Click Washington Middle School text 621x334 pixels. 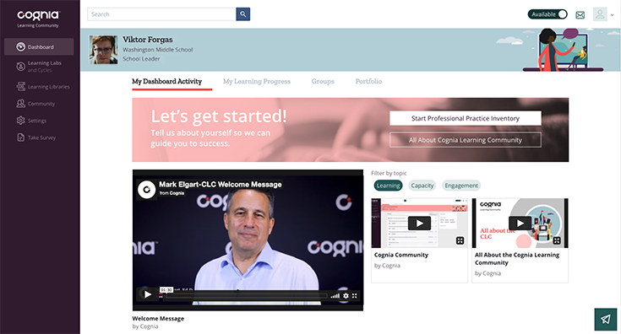click(157, 50)
